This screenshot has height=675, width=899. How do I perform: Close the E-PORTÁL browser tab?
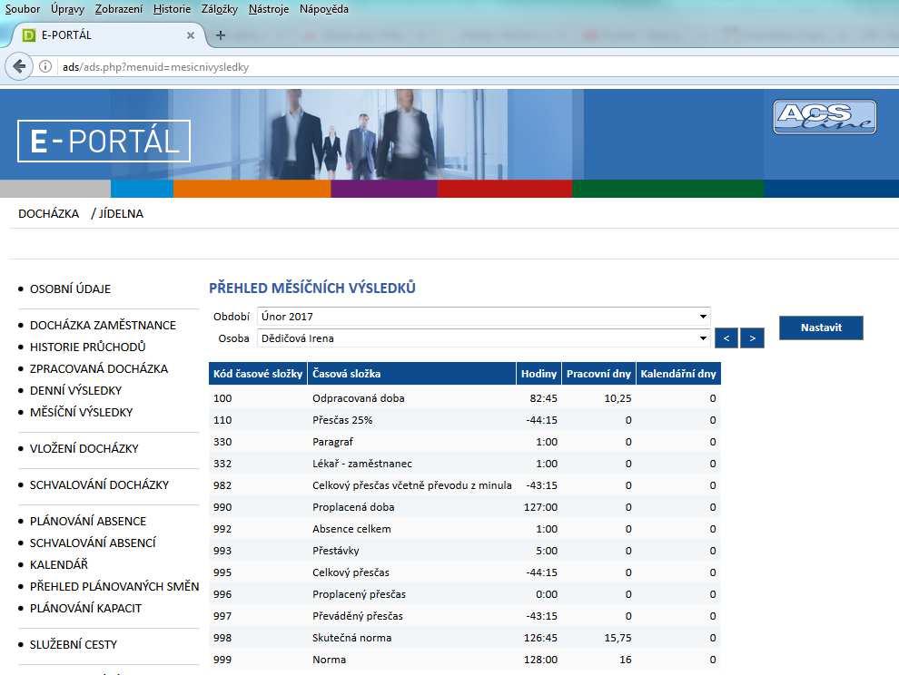click(x=191, y=35)
